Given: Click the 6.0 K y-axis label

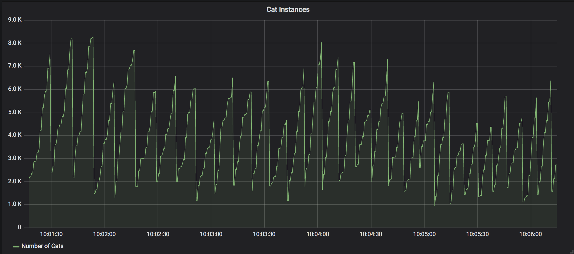Looking at the screenshot, I should (15, 89).
